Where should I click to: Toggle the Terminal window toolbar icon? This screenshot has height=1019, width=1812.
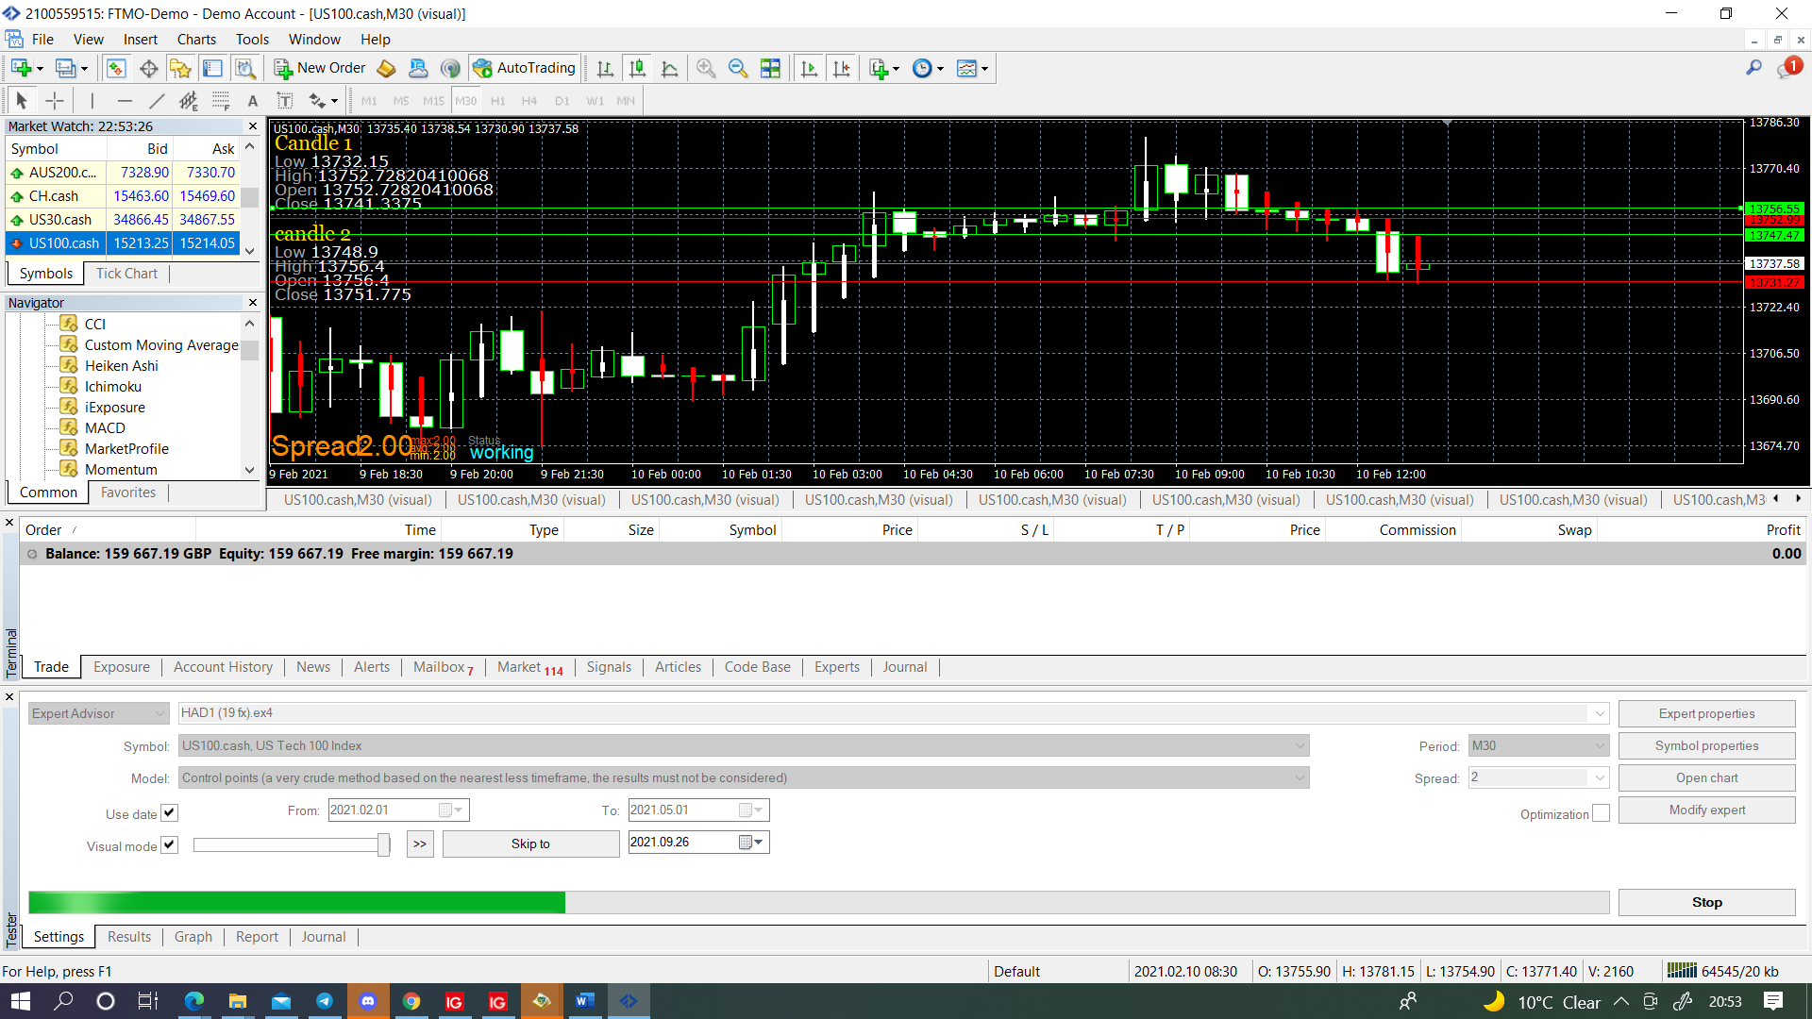(x=212, y=68)
